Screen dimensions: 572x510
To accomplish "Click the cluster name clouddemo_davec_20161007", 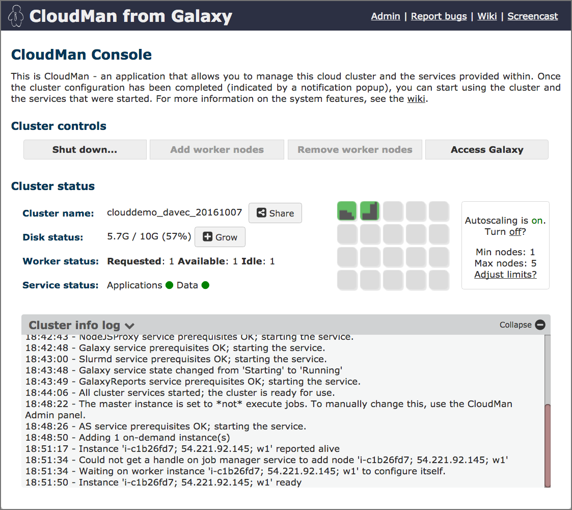I will tap(174, 212).
